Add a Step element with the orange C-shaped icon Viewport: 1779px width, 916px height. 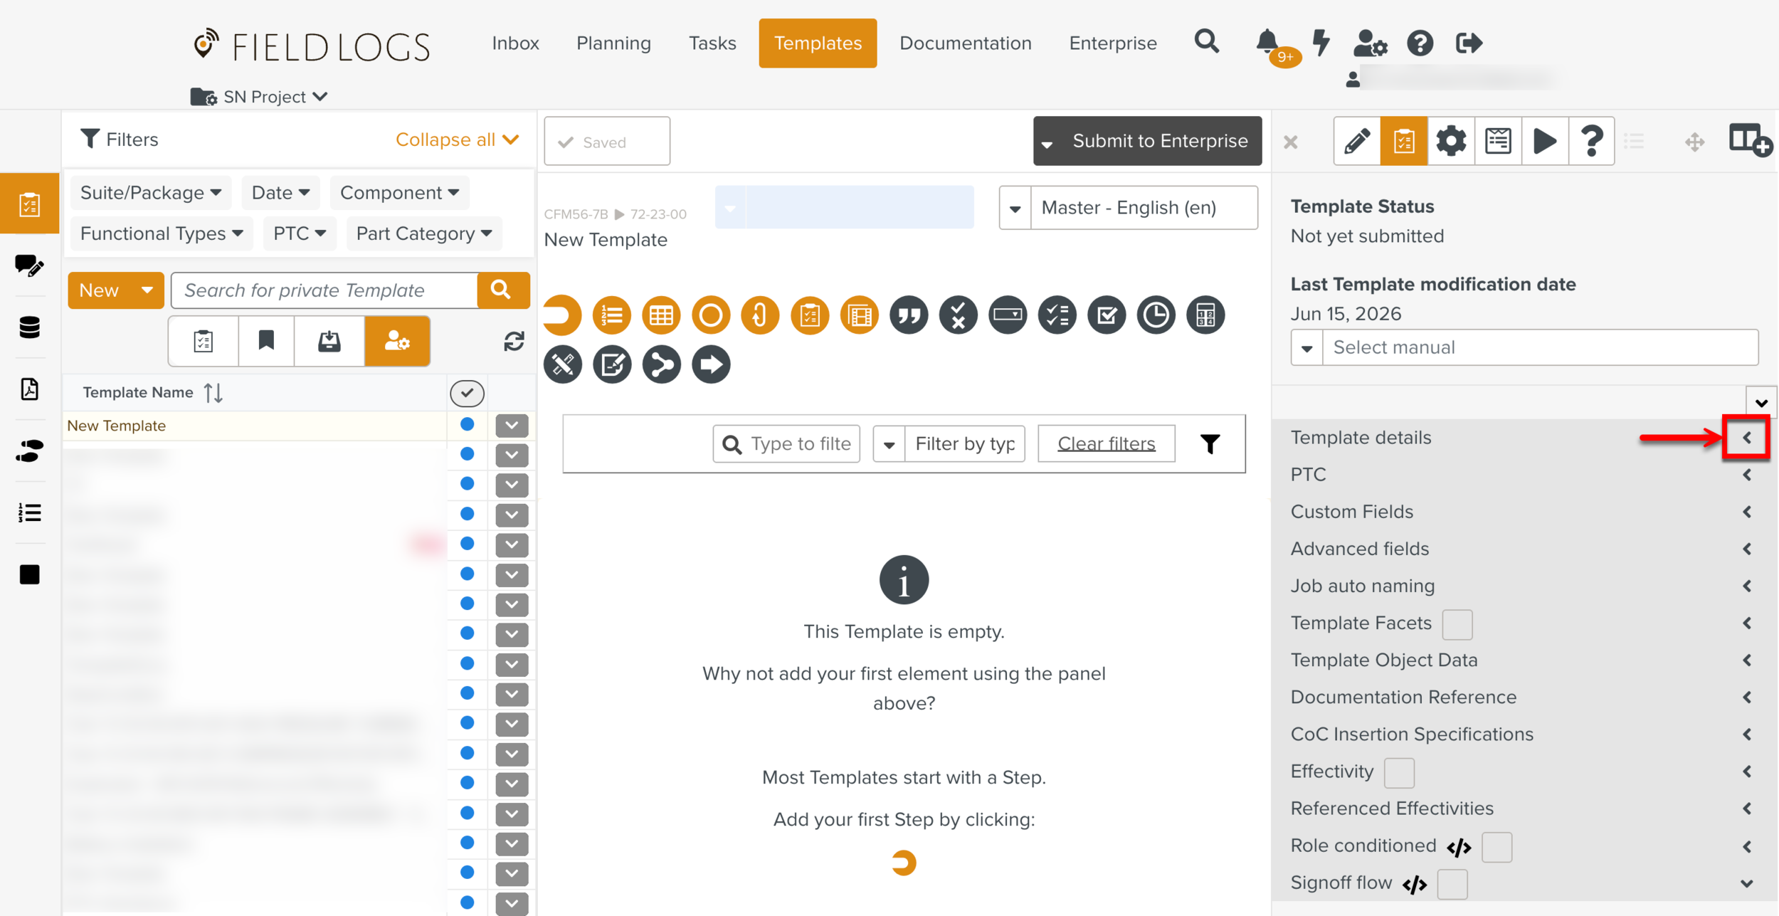pos(562,315)
